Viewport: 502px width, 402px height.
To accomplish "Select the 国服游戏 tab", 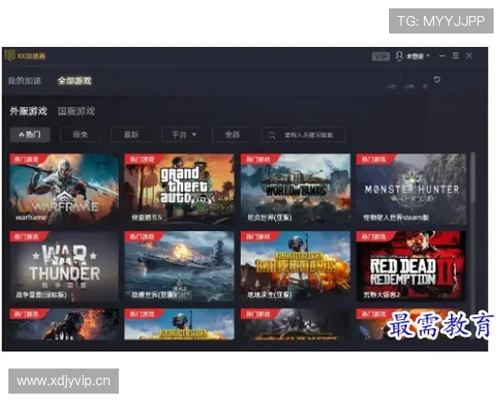I will click(76, 111).
